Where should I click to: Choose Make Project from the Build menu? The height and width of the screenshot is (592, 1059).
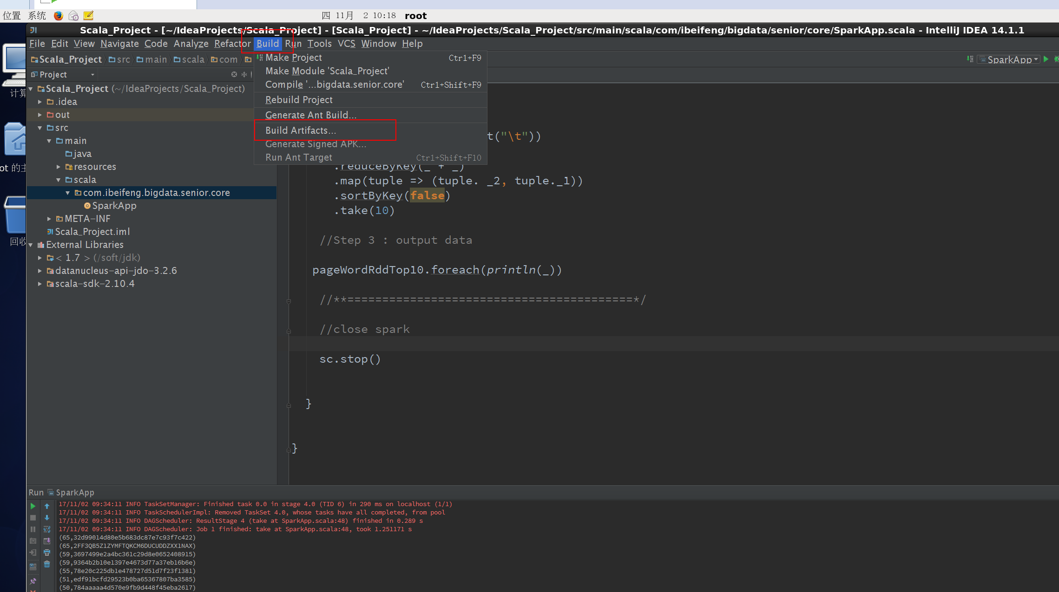click(x=370, y=58)
